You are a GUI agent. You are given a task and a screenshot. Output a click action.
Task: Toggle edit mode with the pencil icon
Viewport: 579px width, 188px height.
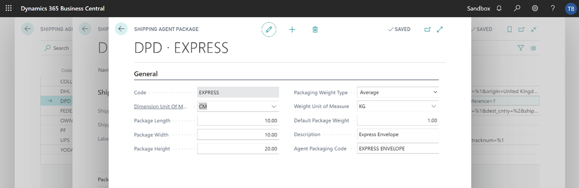click(269, 29)
